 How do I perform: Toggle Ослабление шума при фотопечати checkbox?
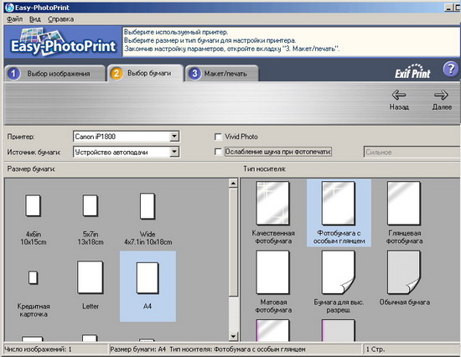click(218, 152)
